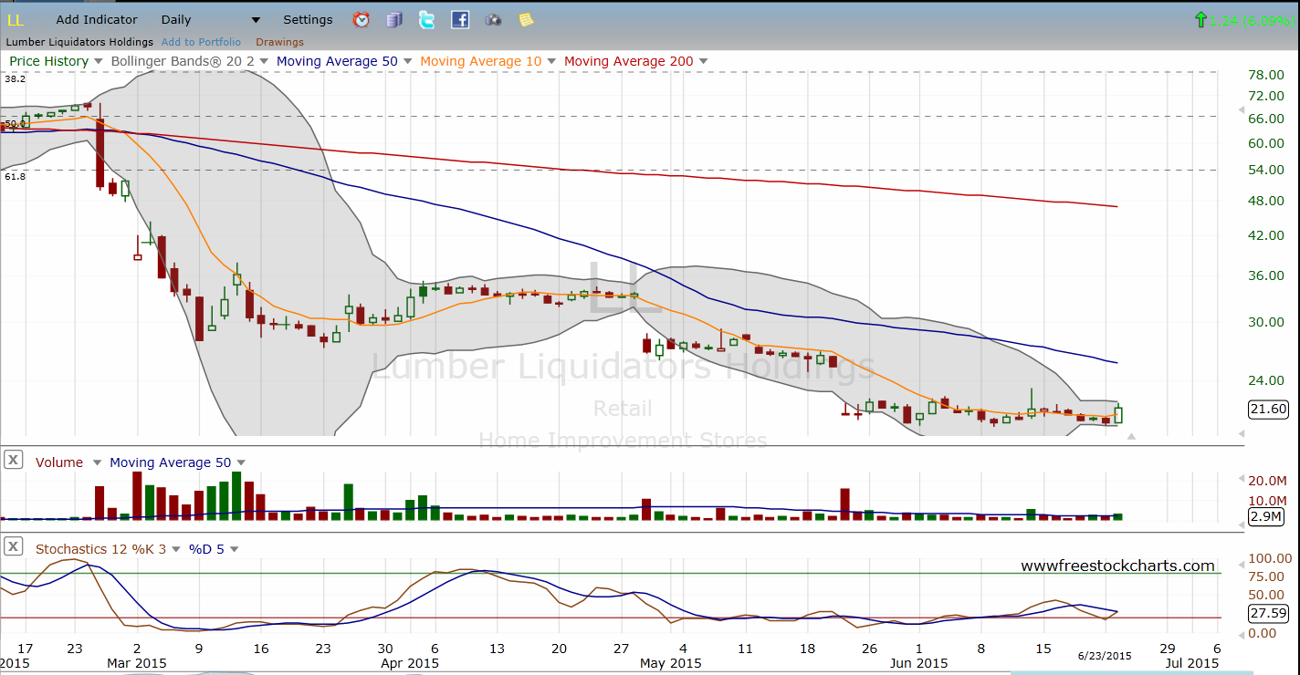The width and height of the screenshot is (1300, 675).
Task: Open the yellow sticky note icon
Action: (x=526, y=19)
